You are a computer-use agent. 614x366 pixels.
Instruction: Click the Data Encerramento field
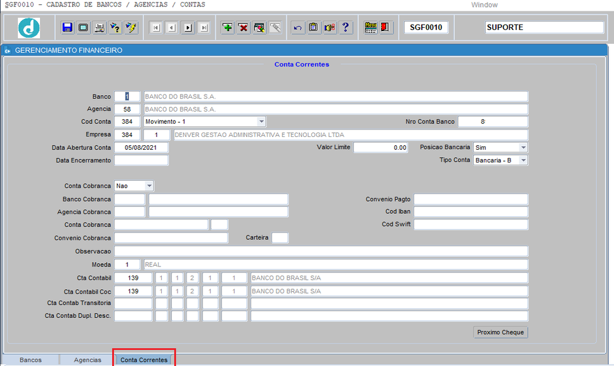tap(141, 160)
